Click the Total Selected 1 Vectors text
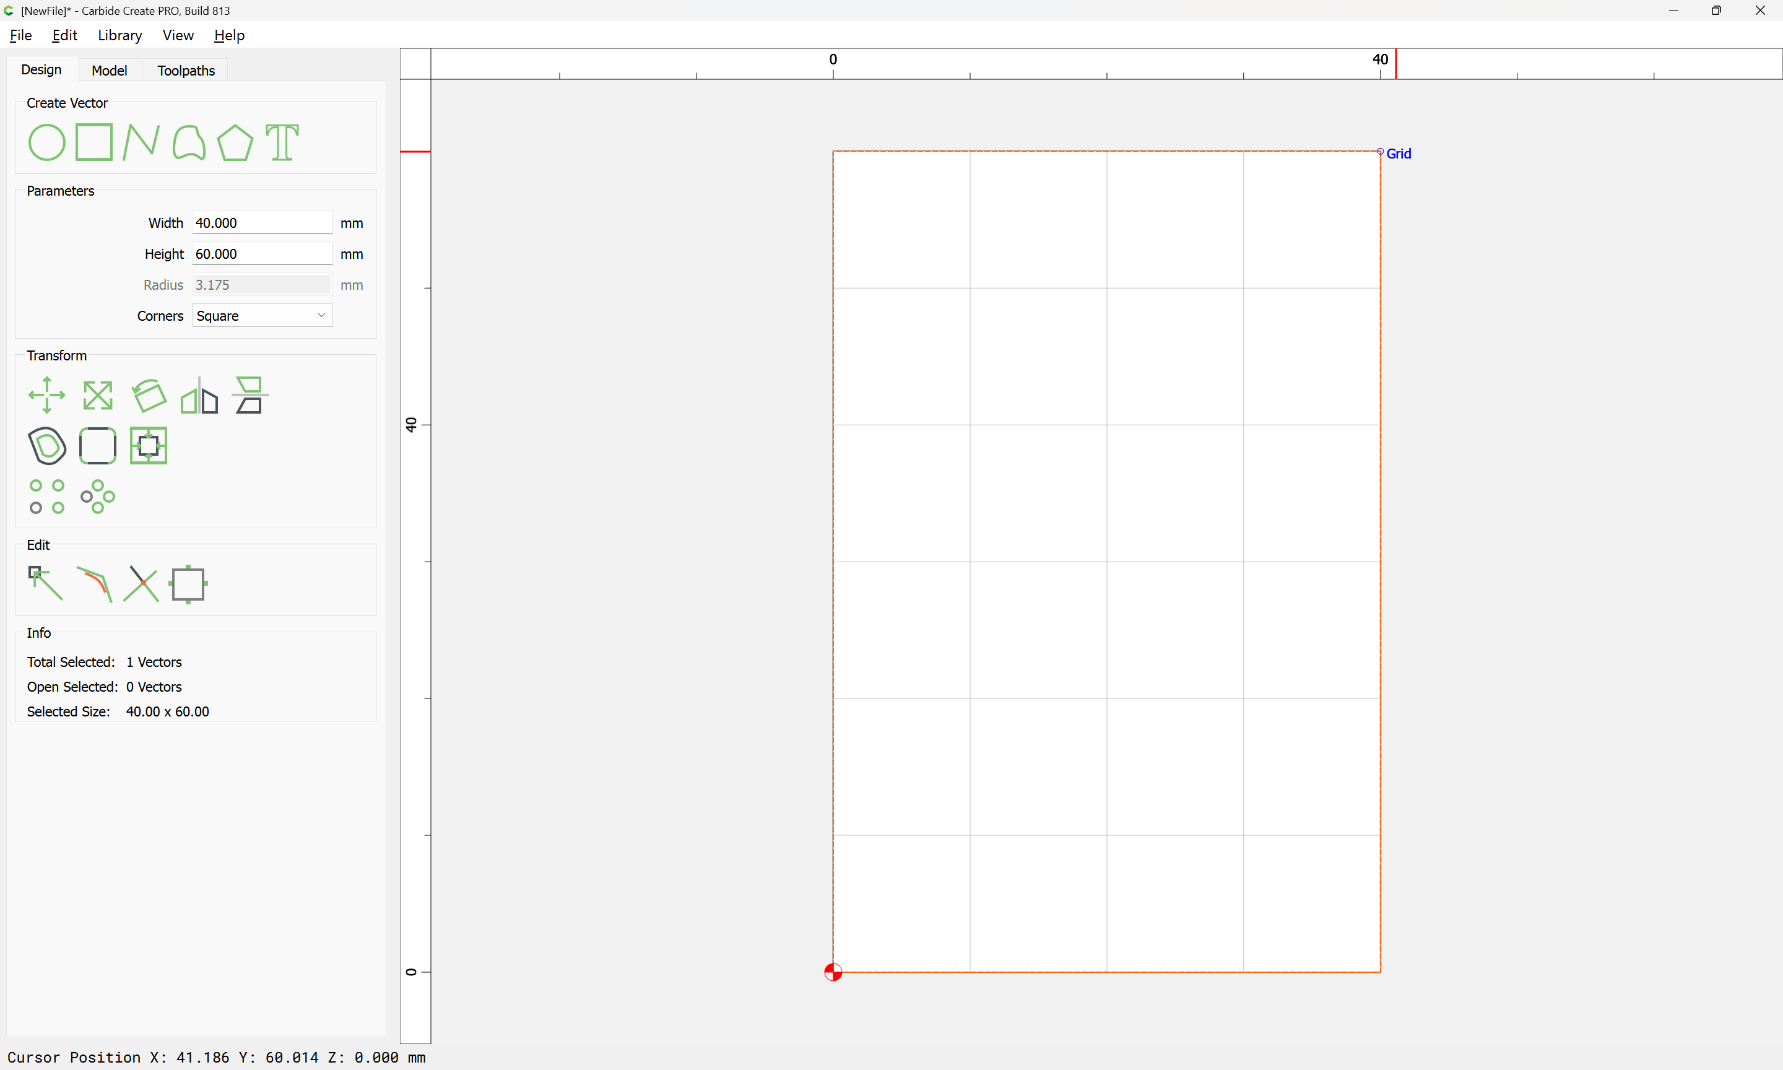 click(105, 662)
